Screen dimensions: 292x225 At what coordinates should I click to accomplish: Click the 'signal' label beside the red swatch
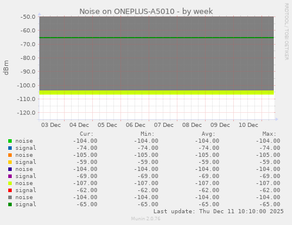pyautogui.click(x=26, y=190)
